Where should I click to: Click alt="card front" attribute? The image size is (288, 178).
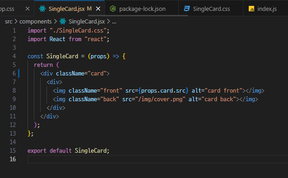pyautogui.click(x=217, y=91)
